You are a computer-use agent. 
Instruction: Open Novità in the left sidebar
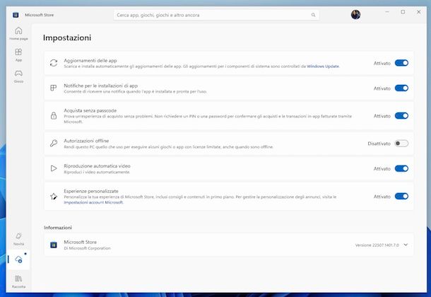18,238
